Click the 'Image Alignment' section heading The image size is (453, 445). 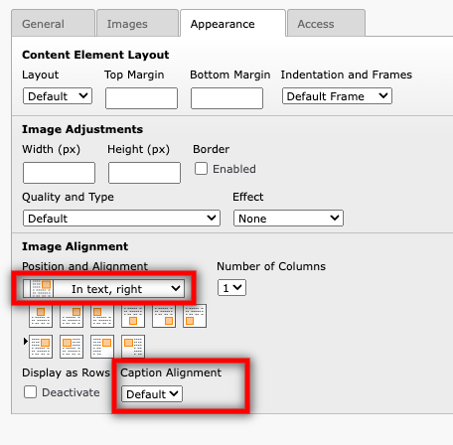tap(75, 246)
